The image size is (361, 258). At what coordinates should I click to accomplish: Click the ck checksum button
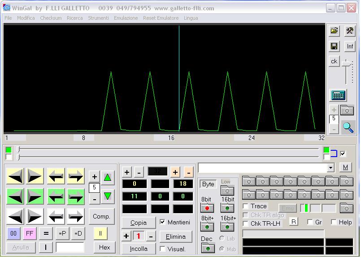pyautogui.click(x=334, y=61)
